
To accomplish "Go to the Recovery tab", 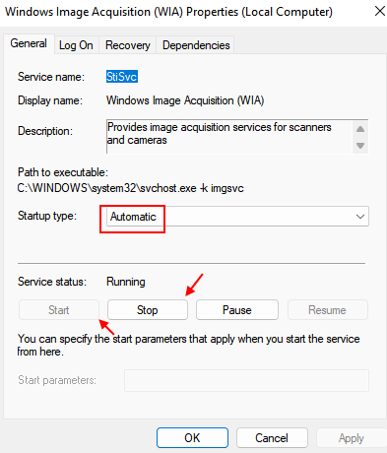I will 128,45.
